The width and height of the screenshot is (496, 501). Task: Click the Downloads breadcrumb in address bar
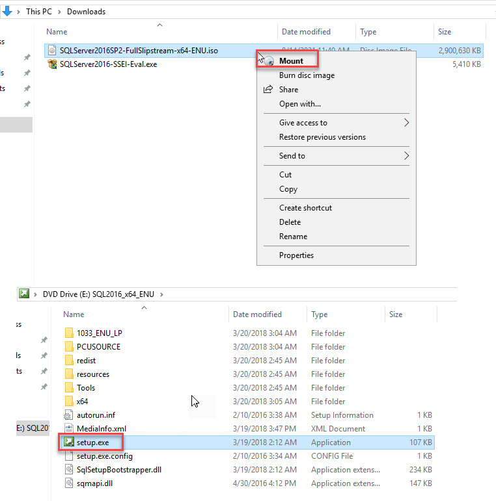click(x=86, y=12)
